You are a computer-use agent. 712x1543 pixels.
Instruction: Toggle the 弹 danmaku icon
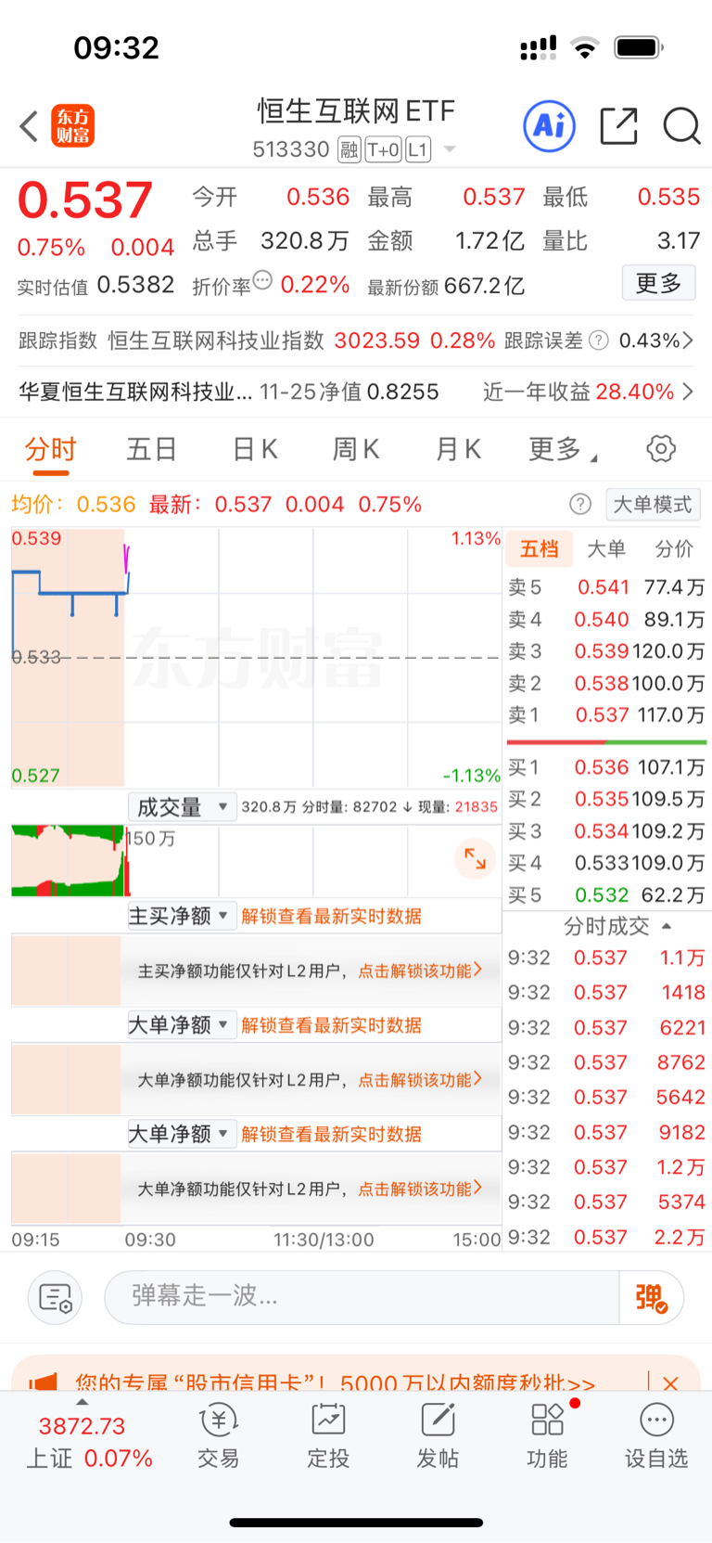click(652, 1297)
